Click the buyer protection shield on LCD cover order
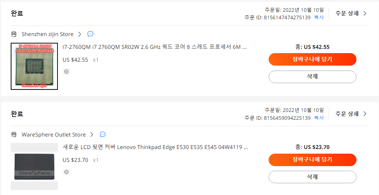Screen dimensions: 379x195 66,172
